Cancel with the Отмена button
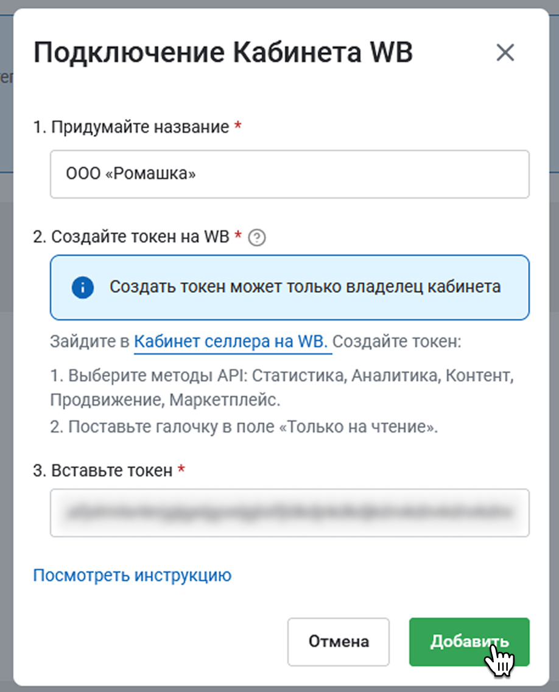Image resolution: width=559 pixels, height=692 pixels. click(x=339, y=641)
